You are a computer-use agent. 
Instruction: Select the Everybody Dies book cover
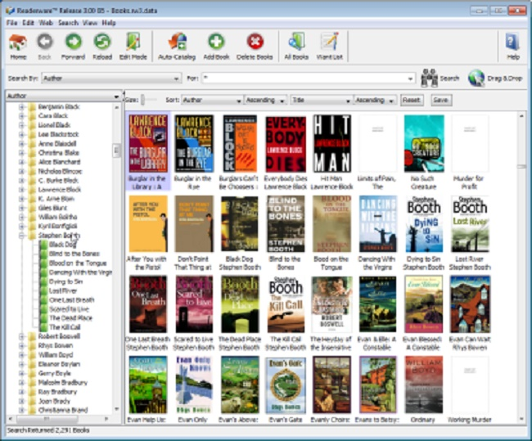[286, 144]
